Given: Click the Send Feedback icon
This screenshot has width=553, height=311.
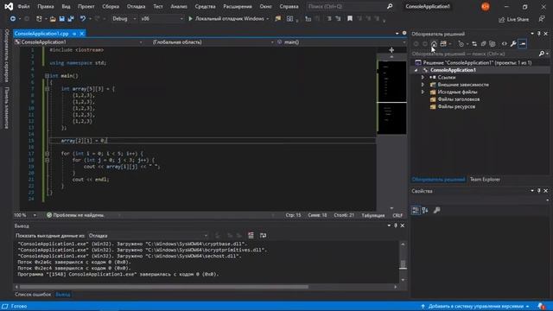Looking at the screenshot, I should [542, 19].
